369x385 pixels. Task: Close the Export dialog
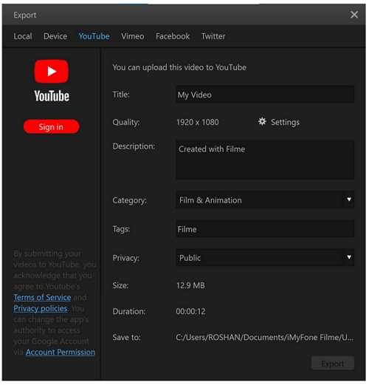point(354,15)
